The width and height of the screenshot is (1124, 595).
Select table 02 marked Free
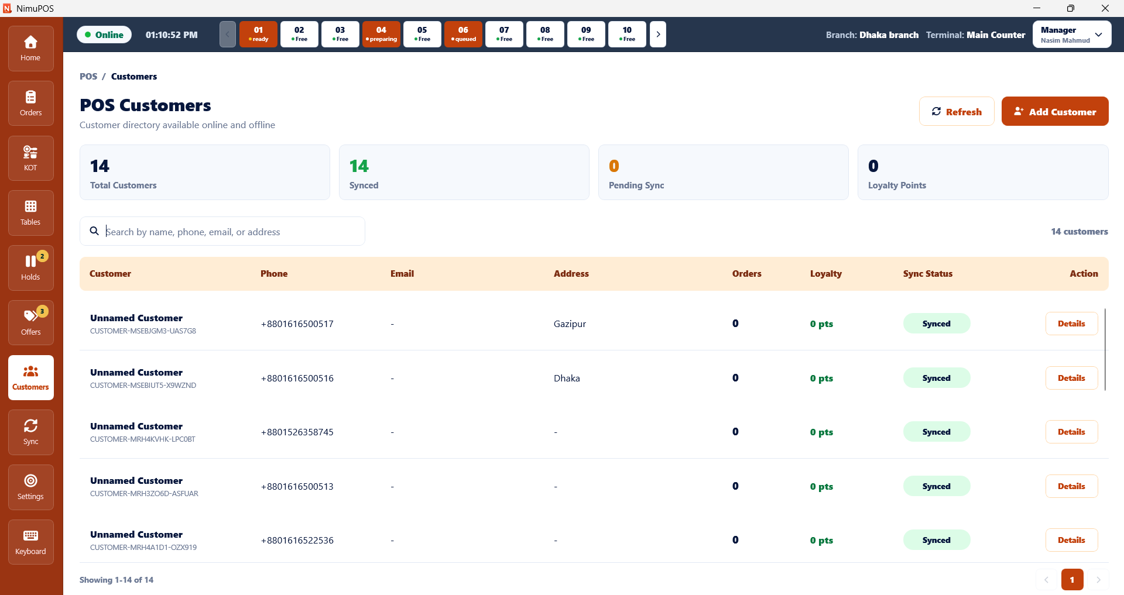299,34
